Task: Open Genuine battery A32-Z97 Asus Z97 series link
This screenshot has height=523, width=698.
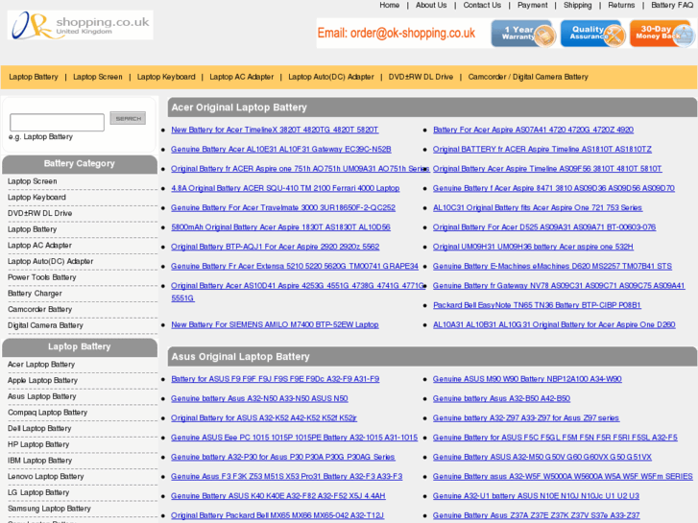Action: (526, 418)
